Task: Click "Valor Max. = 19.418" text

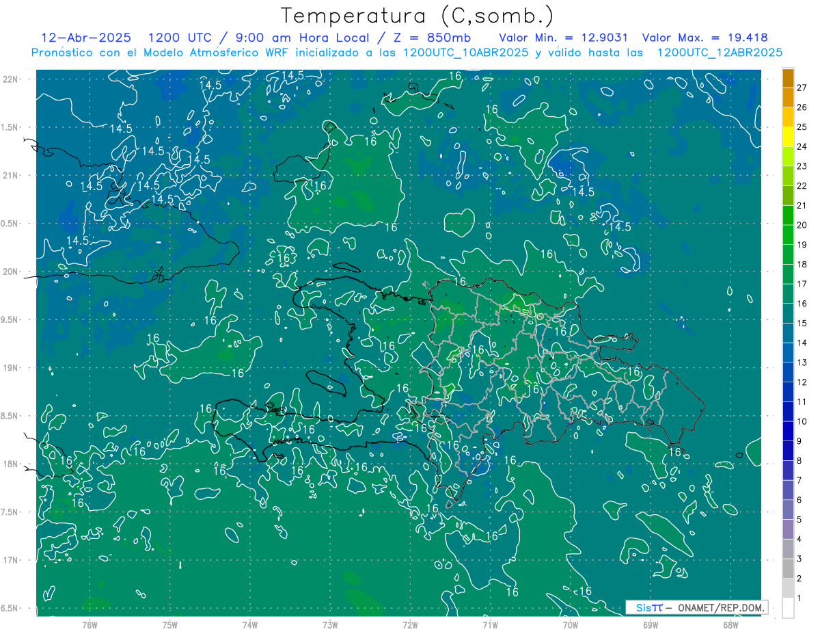Action: tap(705, 38)
